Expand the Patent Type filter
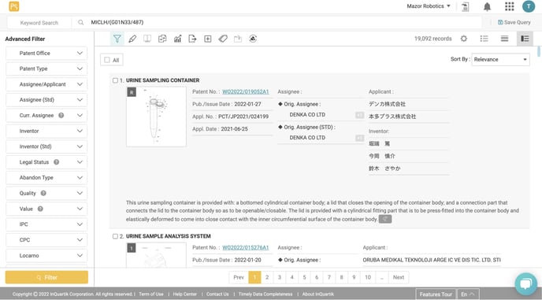Viewport: 542px width, 300px height. (46, 69)
